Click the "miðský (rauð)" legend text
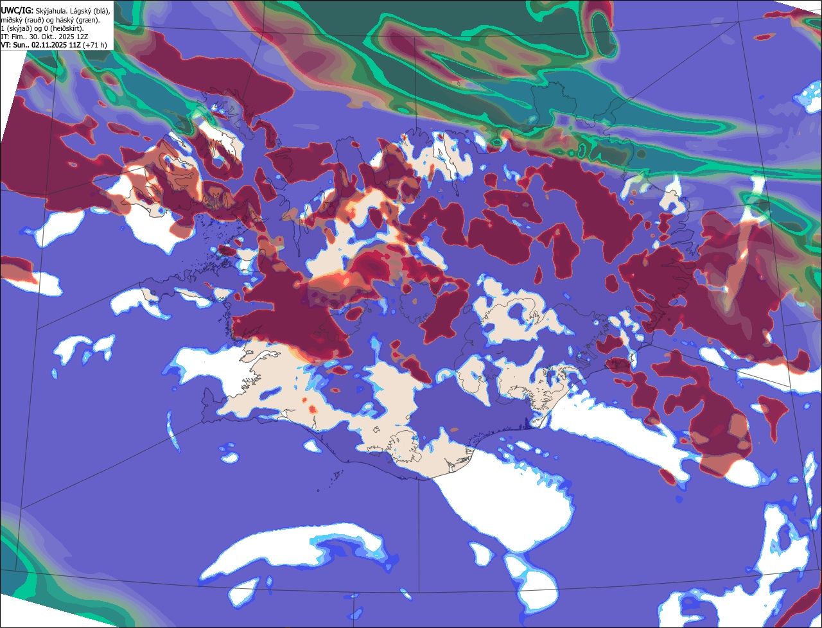The width and height of the screenshot is (822, 628). [22, 21]
